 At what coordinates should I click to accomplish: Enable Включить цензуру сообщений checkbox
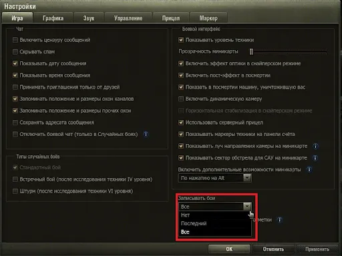click(x=15, y=40)
